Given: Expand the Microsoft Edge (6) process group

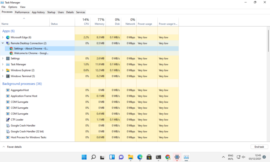Looking at the screenshot, I should pos(3,37).
